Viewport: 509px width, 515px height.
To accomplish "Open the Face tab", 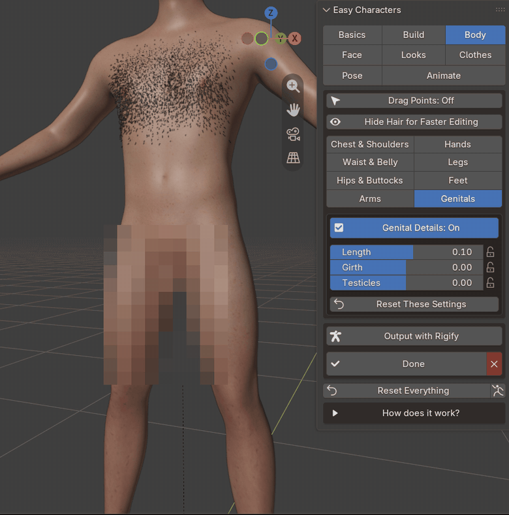I will pyautogui.click(x=352, y=55).
